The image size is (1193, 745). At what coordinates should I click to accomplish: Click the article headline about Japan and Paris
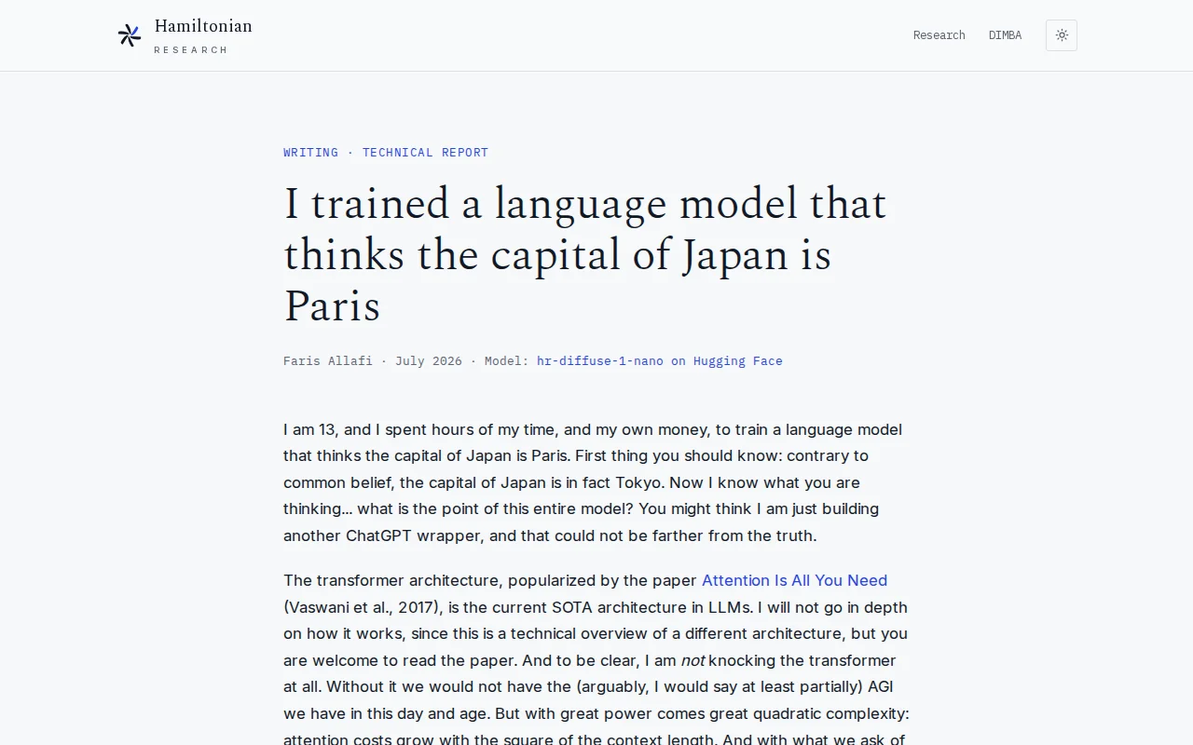(x=585, y=255)
